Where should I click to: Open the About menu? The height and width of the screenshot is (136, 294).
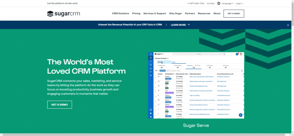[217, 13]
